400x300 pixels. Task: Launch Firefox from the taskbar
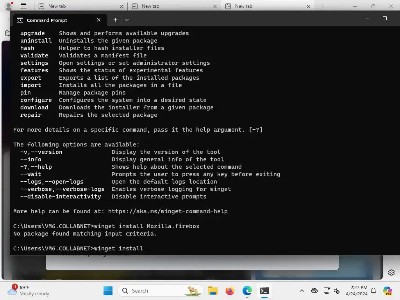pyautogui.click(x=230, y=291)
